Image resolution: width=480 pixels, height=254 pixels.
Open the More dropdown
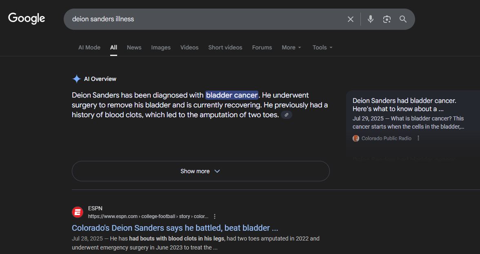coord(291,47)
